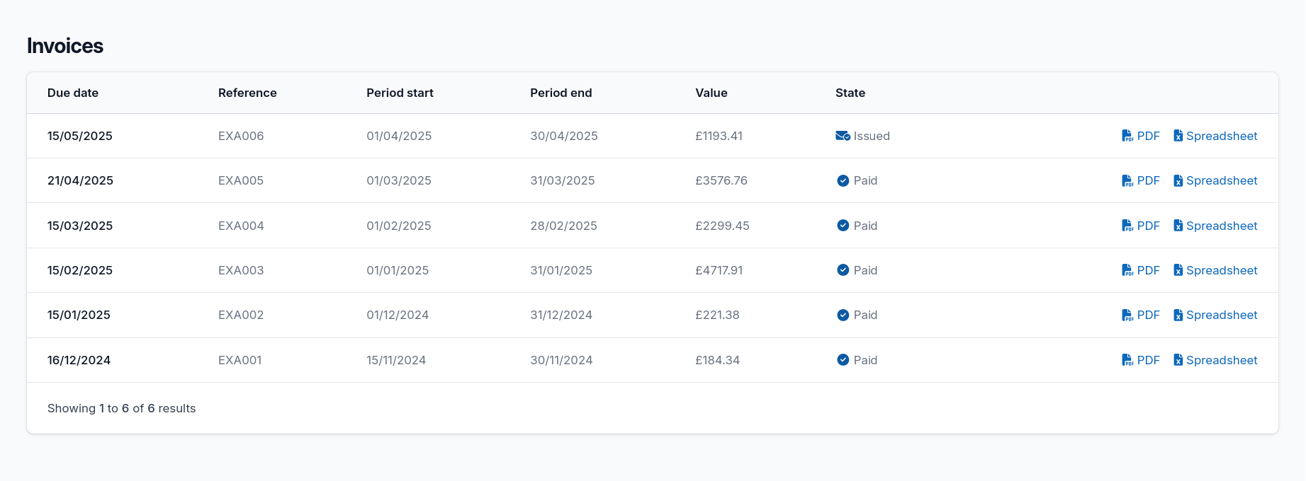
Task: Click the State column header
Action: (850, 93)
